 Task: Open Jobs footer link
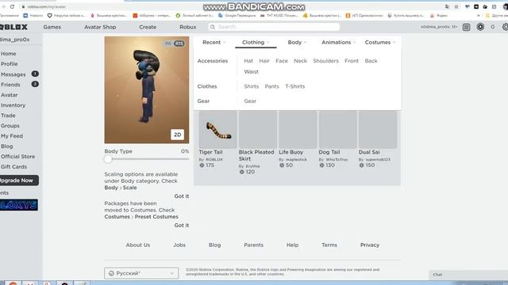tap(179, 245)
